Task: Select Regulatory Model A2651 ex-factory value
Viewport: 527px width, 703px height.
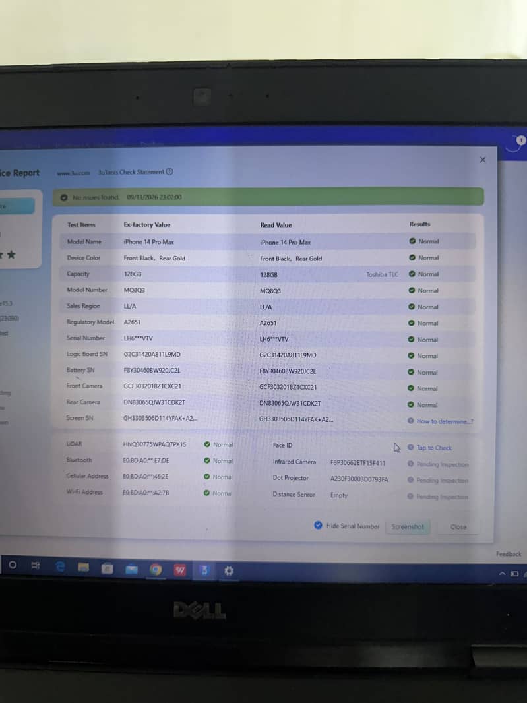Action: click(133, 322)
